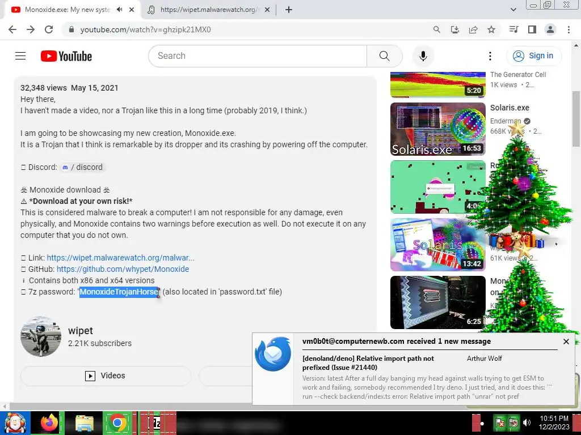Click the video date text May 15, 2021

tap(95, 88)
